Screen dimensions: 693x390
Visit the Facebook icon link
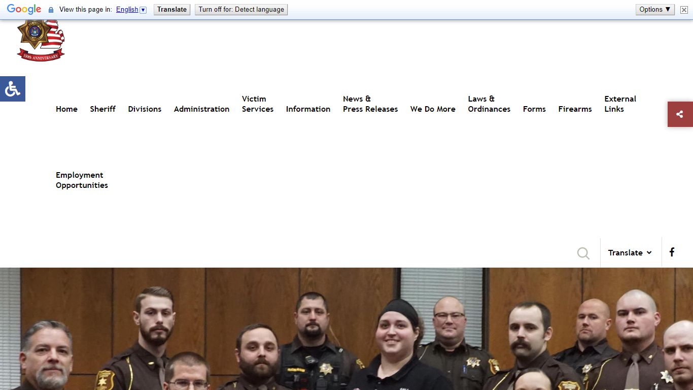[672, 252]
